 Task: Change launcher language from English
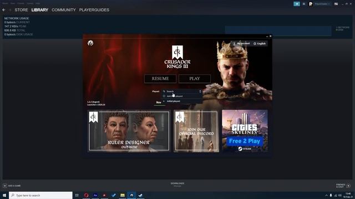pos(260,43)
